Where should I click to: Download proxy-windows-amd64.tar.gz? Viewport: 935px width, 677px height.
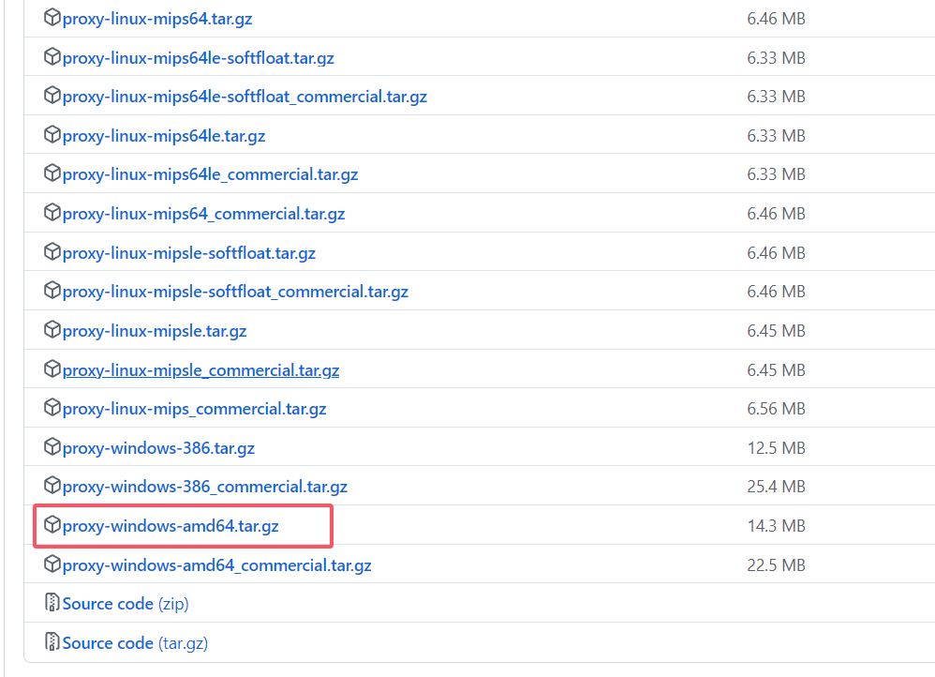[171, 526]
